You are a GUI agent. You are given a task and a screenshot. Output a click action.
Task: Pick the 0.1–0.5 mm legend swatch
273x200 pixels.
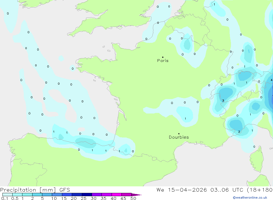(x=7, y=195)
